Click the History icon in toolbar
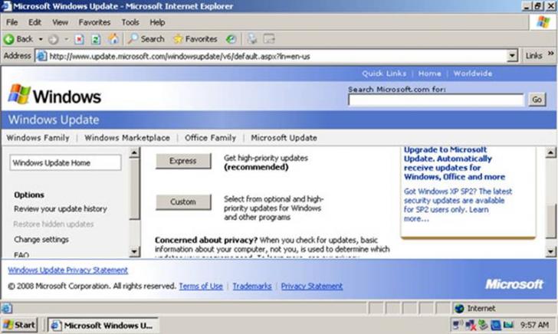 pos(231,39)
